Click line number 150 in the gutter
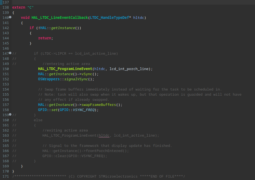The height and width of the screenshot is (180, 255). point(5,69)
